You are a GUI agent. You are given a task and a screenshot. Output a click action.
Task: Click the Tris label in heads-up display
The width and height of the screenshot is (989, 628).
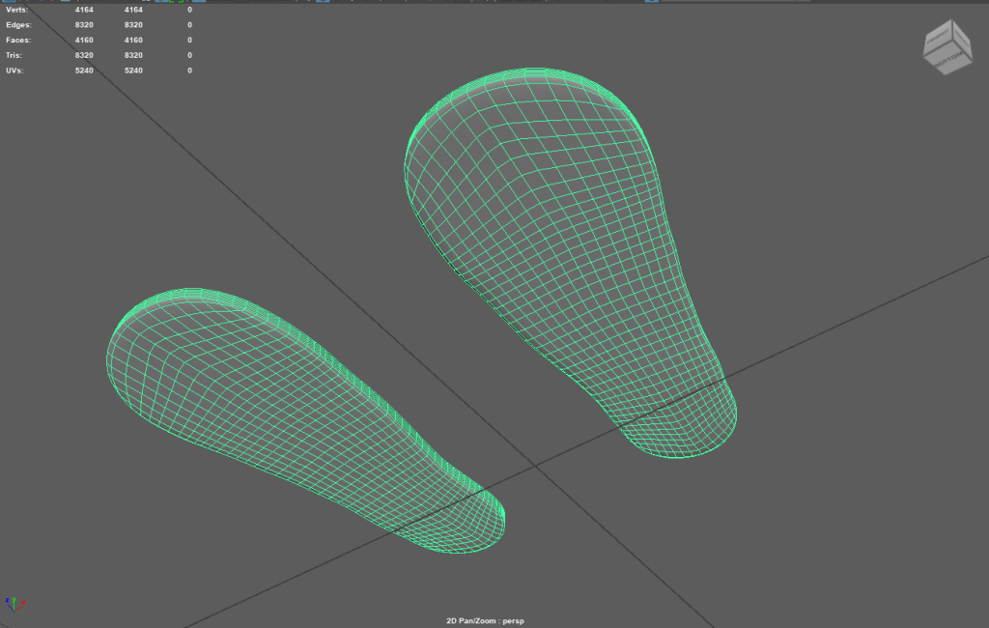(15, 55)
